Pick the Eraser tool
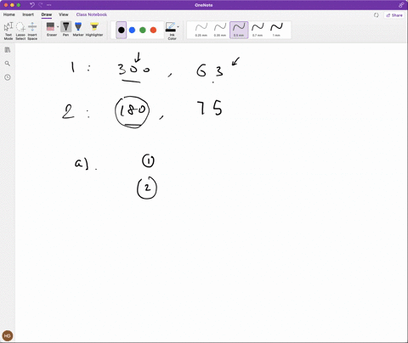Screen dimensions: 408x343 pos(51,29)
